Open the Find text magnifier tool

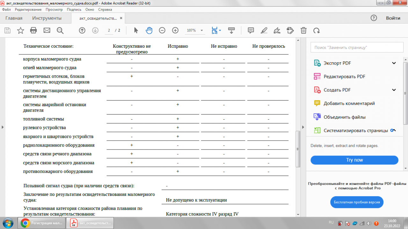tap(60, 31)
